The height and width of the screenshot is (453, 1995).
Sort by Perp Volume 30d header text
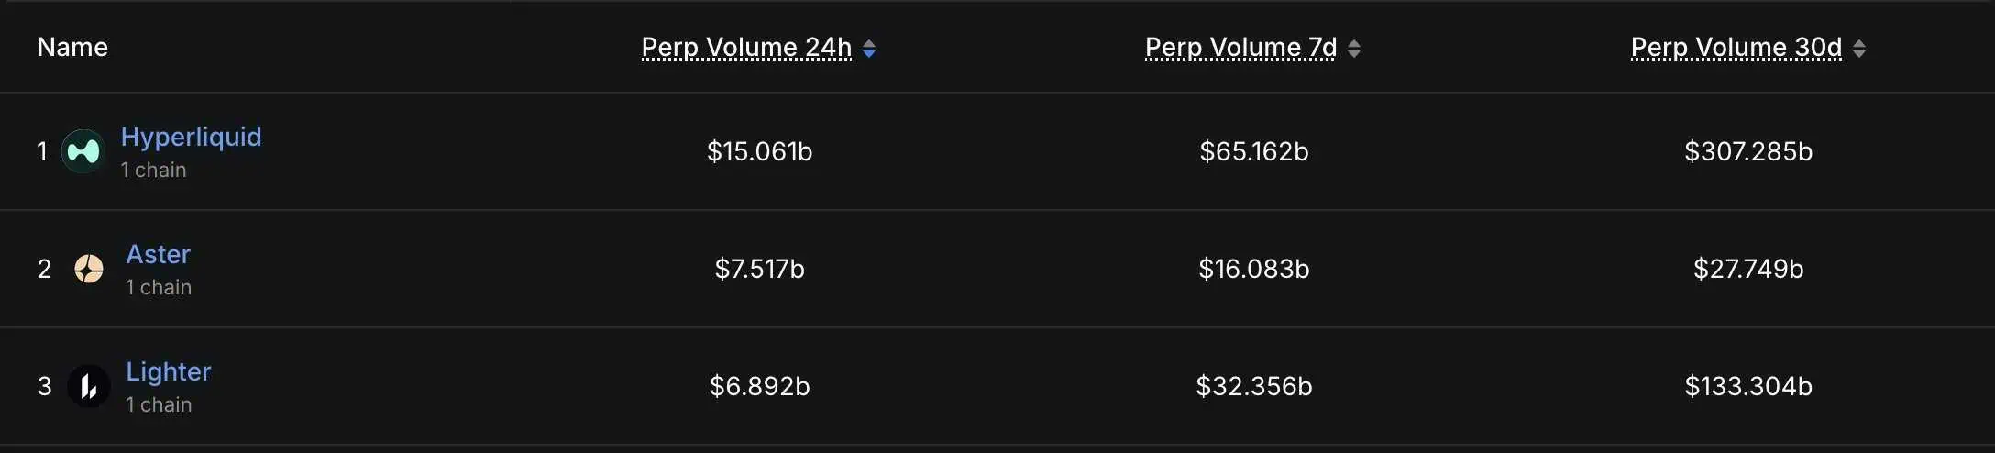[1736, 48]
